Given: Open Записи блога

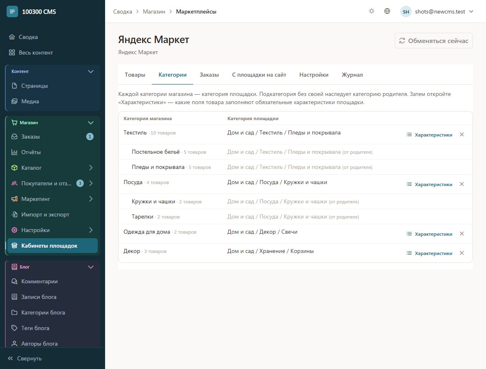Looking at the screenshot, I should point(53,297).
